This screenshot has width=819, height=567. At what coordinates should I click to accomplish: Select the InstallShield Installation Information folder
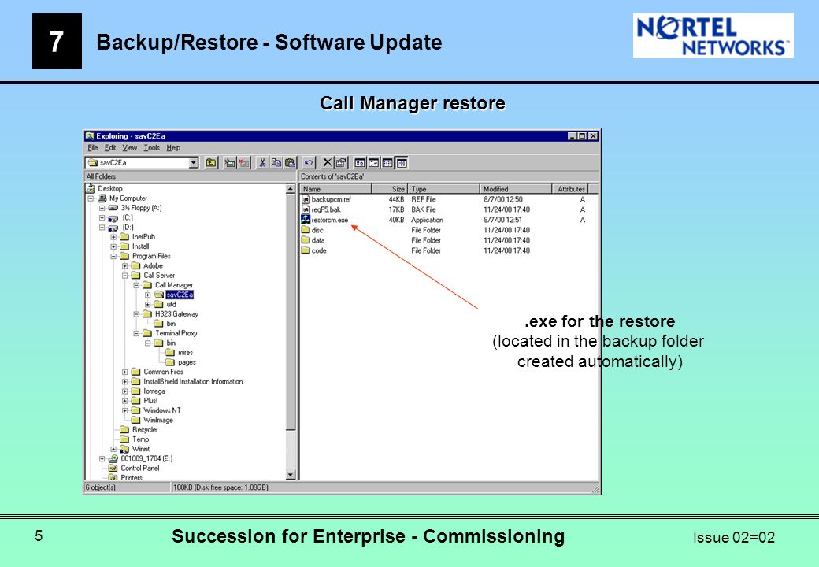[x=193, y=382]
